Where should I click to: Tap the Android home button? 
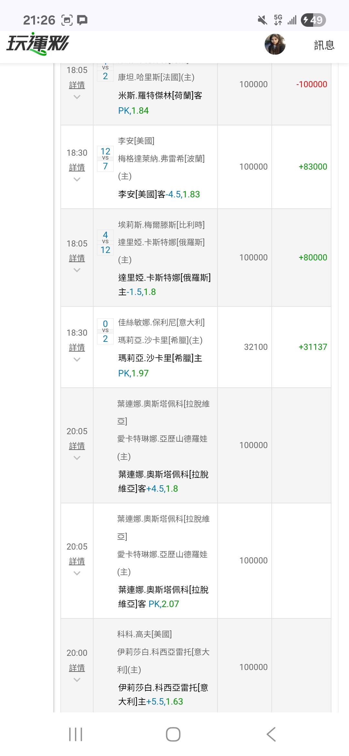(x=173, y=734)
